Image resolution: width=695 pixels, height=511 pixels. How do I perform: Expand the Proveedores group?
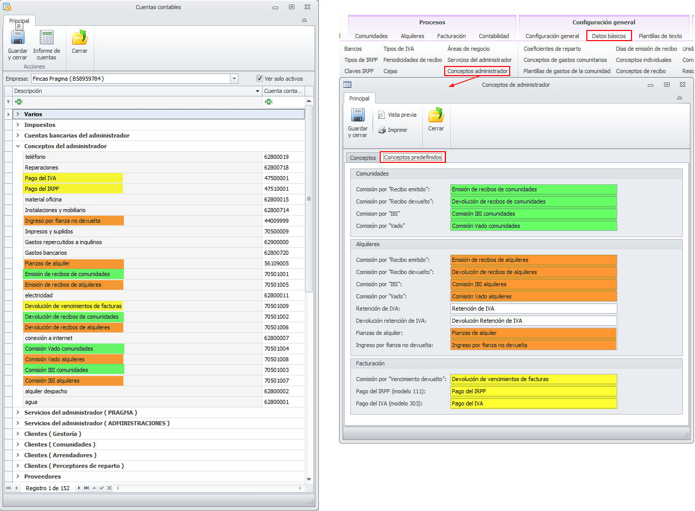click(x=18, y=476)
